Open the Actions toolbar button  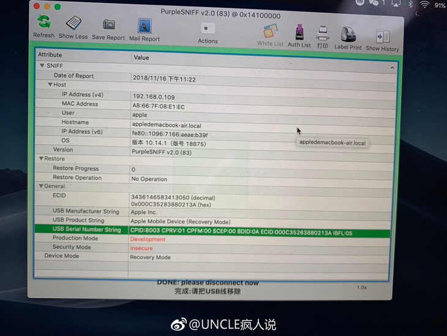coord(208,29)
